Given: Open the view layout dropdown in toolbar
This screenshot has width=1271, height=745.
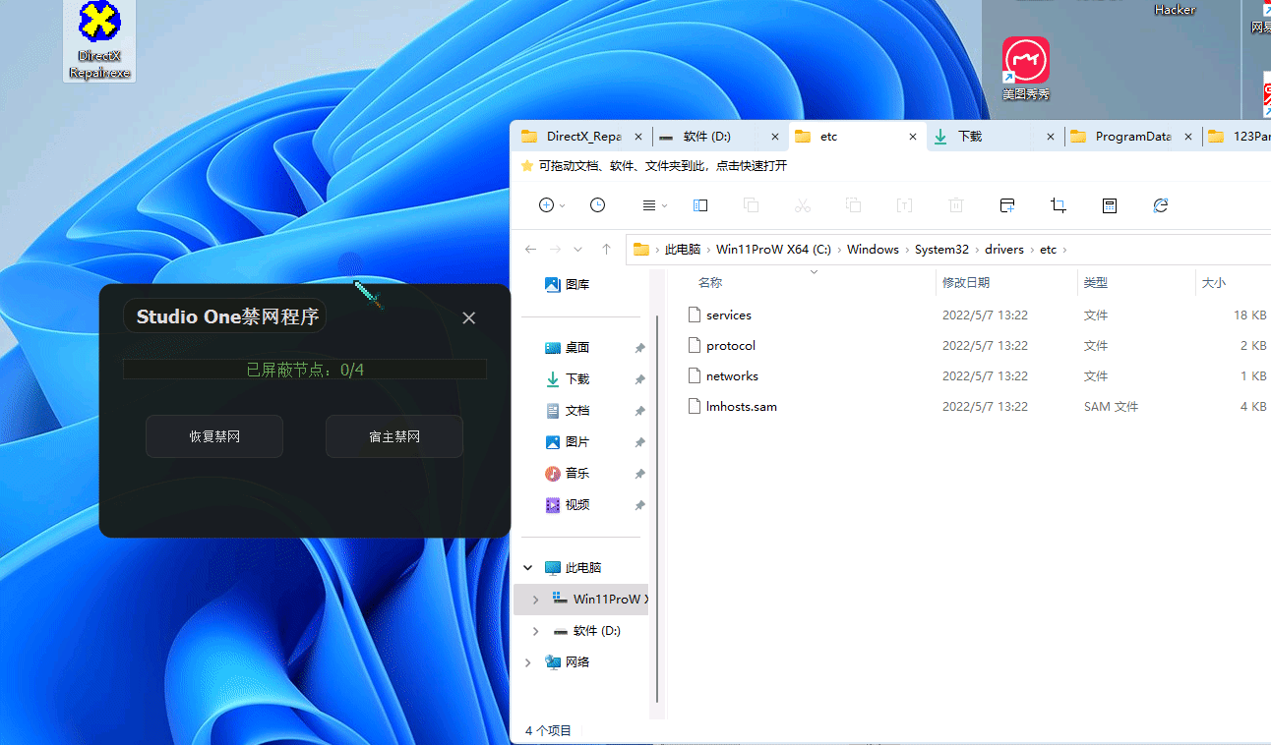Looking at the screenshot, I should (654, 205).
